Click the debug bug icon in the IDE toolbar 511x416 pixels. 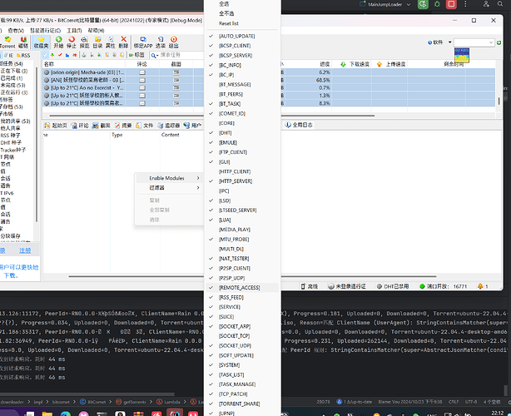pos(437,4)
